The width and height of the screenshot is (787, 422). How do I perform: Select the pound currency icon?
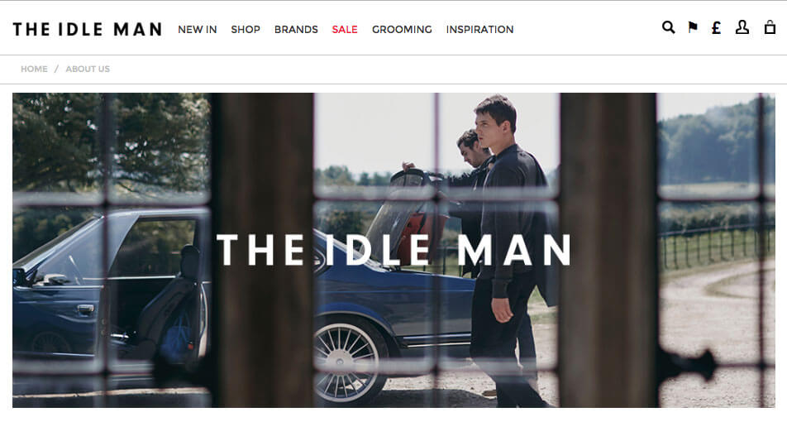[x=716, y=27]
